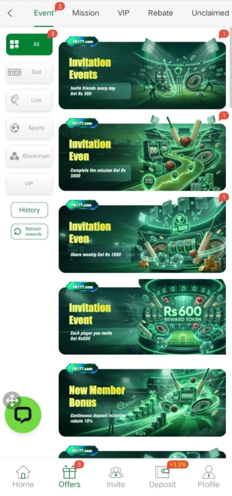Click the move handle on chat widget
The height and width of the screenshot is (496, 232).
pos(12,401)
